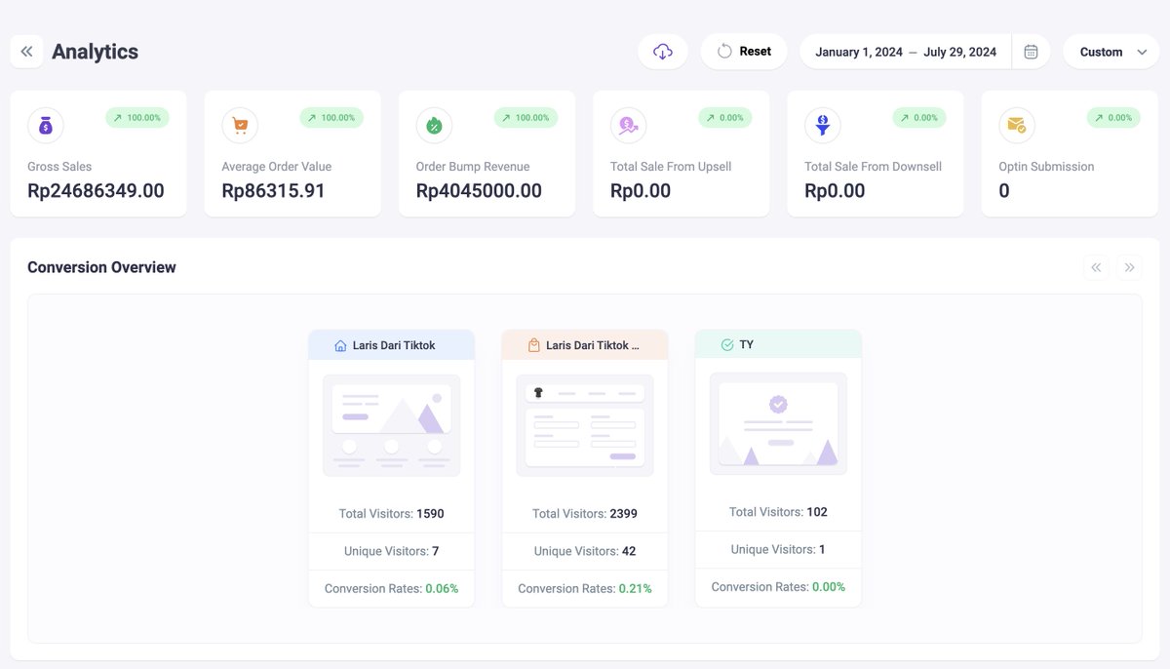This screenshot has height=669, width=1170.
Task: Click the Analytics page title
Action: tap(95, 52)
